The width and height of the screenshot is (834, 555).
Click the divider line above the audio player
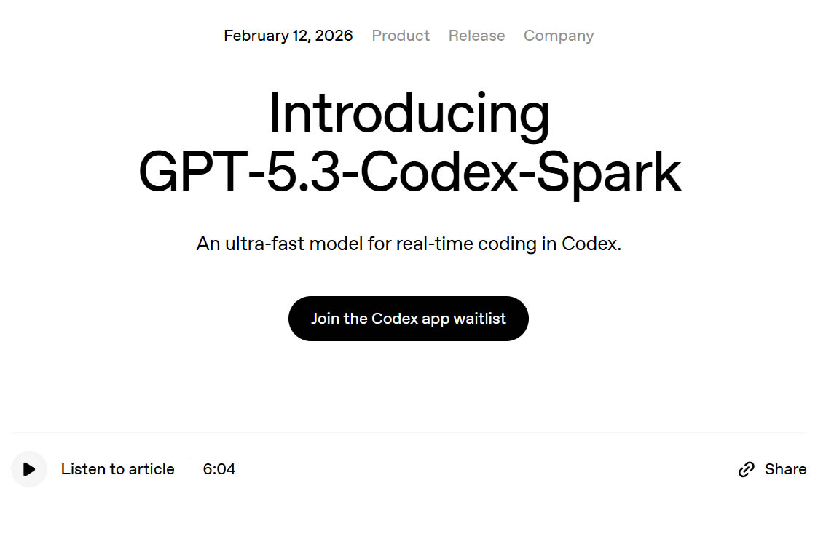pyautogui.click(x=409, y=433)
